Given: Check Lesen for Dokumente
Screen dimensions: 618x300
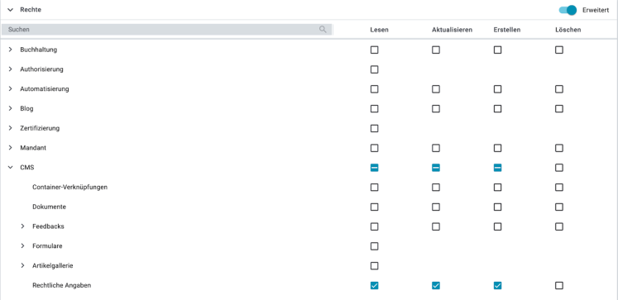Looking at the screenshot, I should click(375, 207).
